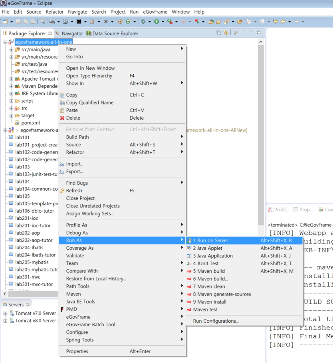Click Collapse All in Package Explorer
Viewport: 333px width, 363px height.
click(218, 33)
